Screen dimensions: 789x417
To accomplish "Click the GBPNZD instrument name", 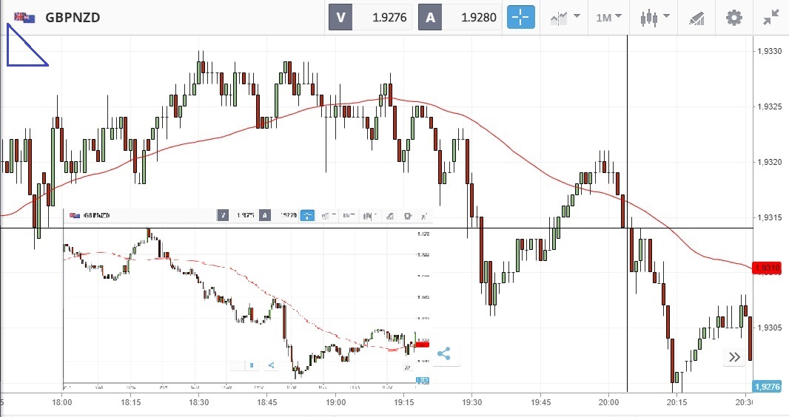I will (x=73, y=17).
